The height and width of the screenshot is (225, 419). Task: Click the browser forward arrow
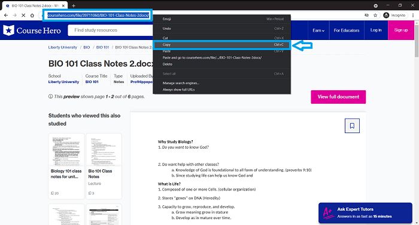coord(15,16)
